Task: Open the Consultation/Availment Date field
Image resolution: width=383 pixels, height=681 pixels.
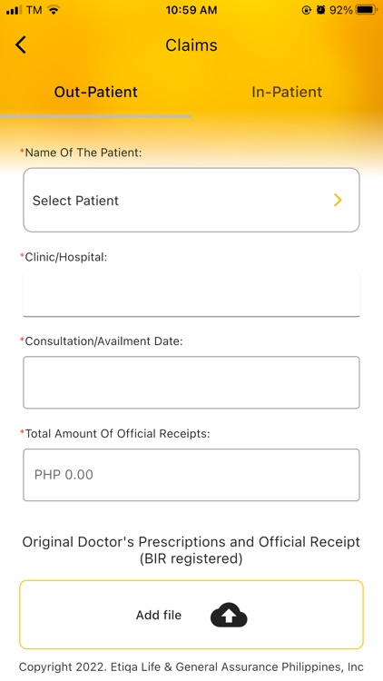Action: 191,382
